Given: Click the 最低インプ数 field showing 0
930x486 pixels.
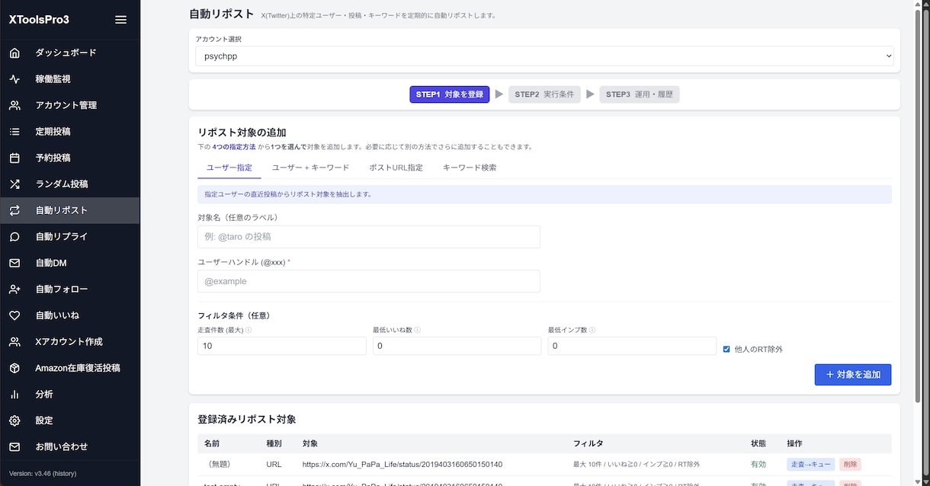Looking at the screenshot, I should [632, 346].
